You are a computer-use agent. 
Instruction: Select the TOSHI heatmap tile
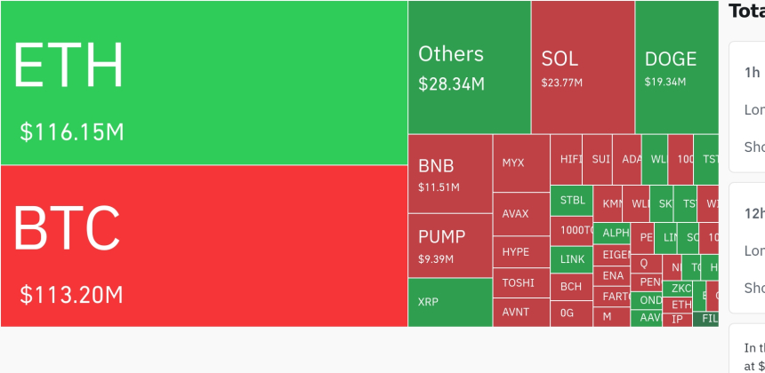(520, 283)
